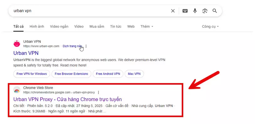This screenshot has height=124, width=255.
Task: Clear the search box with the X icon
Action: click(x=173, y=11)
